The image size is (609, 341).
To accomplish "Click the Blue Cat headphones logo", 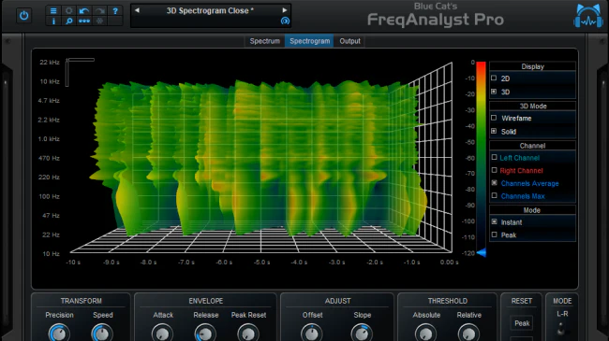I will click(x=588, y=16).
